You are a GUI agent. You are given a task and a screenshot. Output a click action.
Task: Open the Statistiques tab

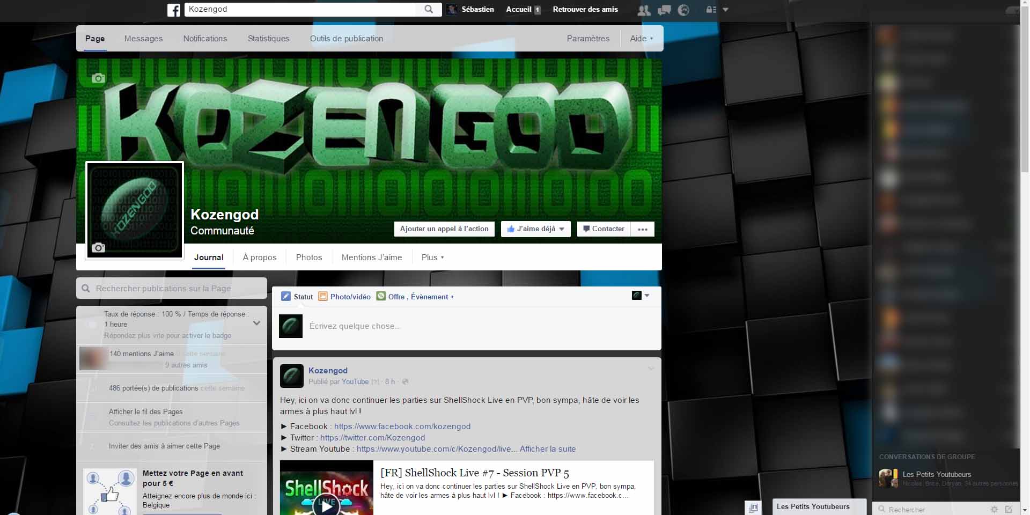point(268,39)
